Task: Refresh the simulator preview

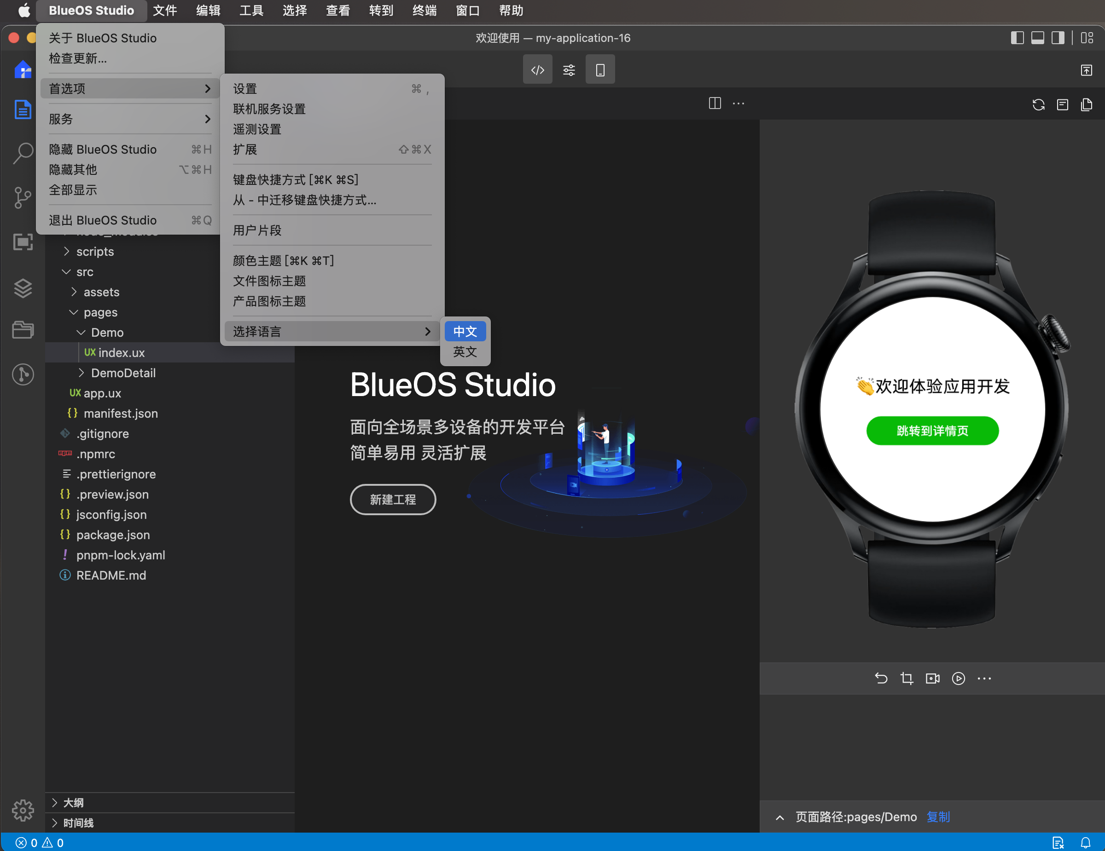Action: tap(1038, 104)
